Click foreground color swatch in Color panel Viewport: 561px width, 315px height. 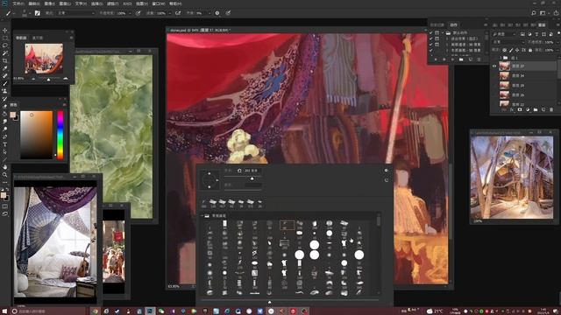pyautogui.click(x=13, y=115)
